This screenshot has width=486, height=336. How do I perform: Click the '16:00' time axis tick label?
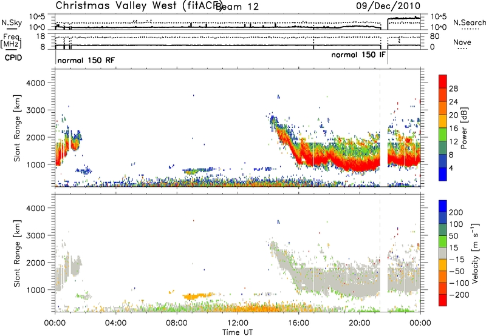(298, 323)
